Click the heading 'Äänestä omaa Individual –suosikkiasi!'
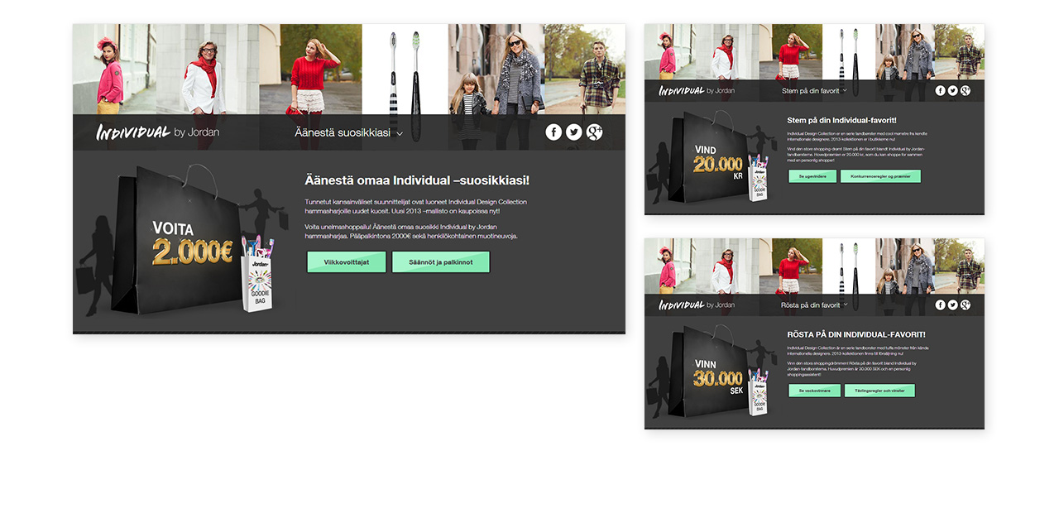The image size is (1059, 518). pyautogui.click(x=417, y=180)
